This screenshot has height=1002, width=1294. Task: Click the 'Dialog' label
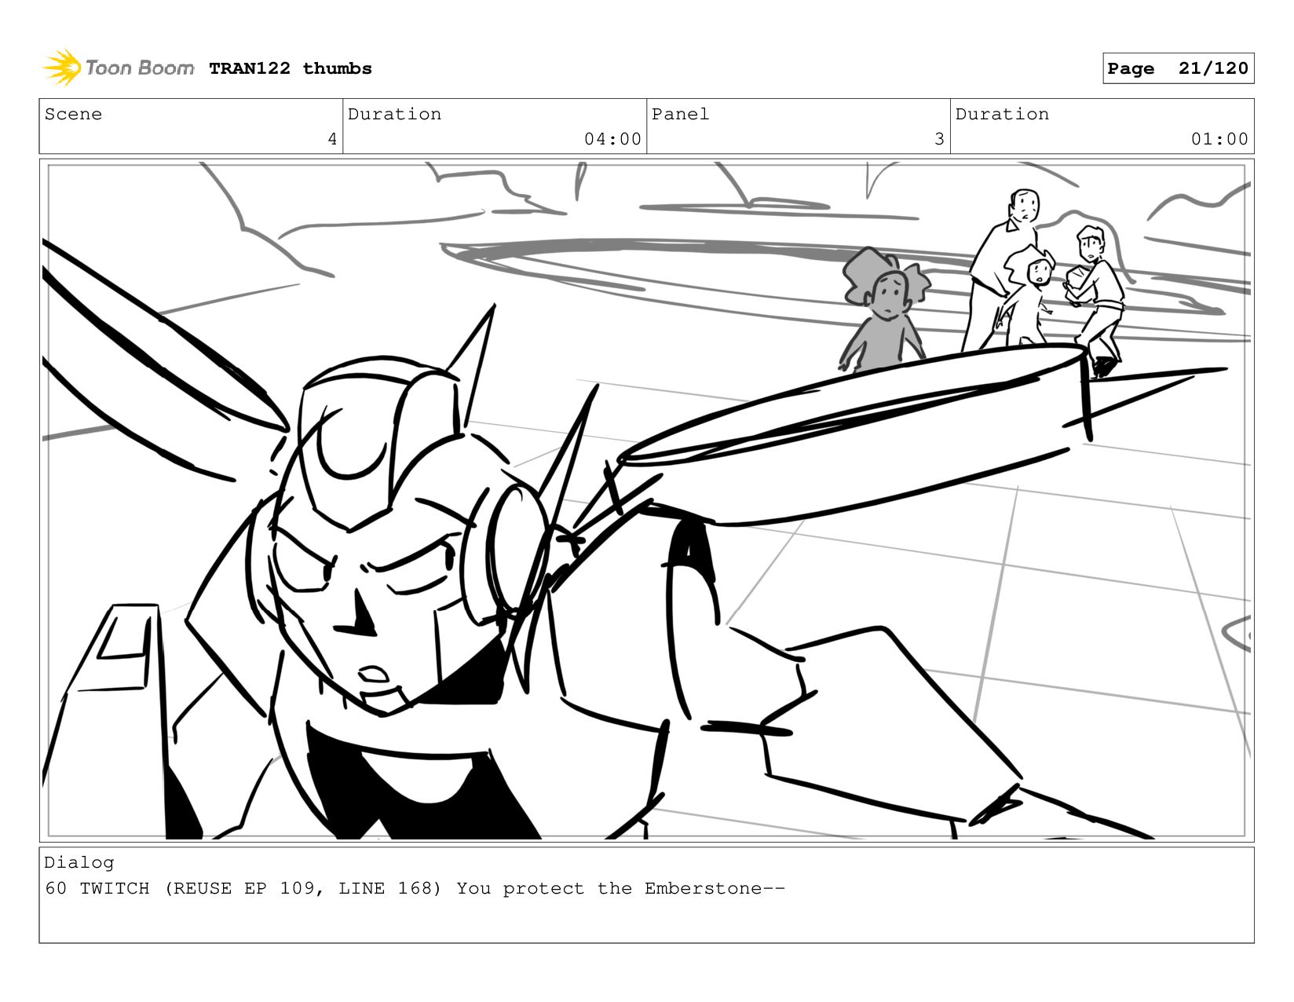coord(79,862)
